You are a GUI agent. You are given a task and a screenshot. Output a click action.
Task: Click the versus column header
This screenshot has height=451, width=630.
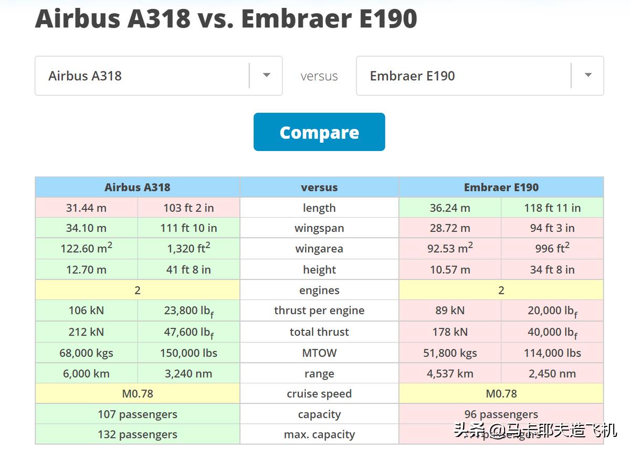[x=319, y=187]
